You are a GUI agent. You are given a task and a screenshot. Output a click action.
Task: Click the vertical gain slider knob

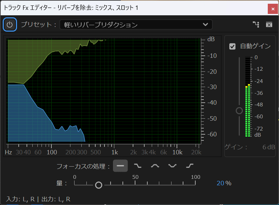[x=239, y=111]
